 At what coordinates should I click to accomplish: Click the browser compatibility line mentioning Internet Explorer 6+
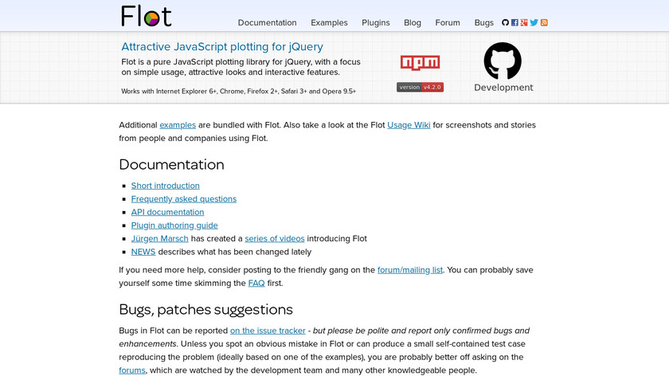[238, 92]
